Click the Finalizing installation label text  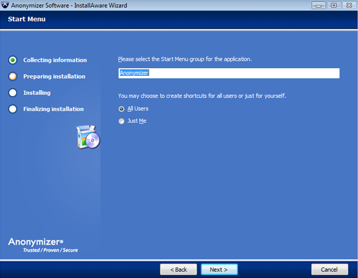(53, 109)
